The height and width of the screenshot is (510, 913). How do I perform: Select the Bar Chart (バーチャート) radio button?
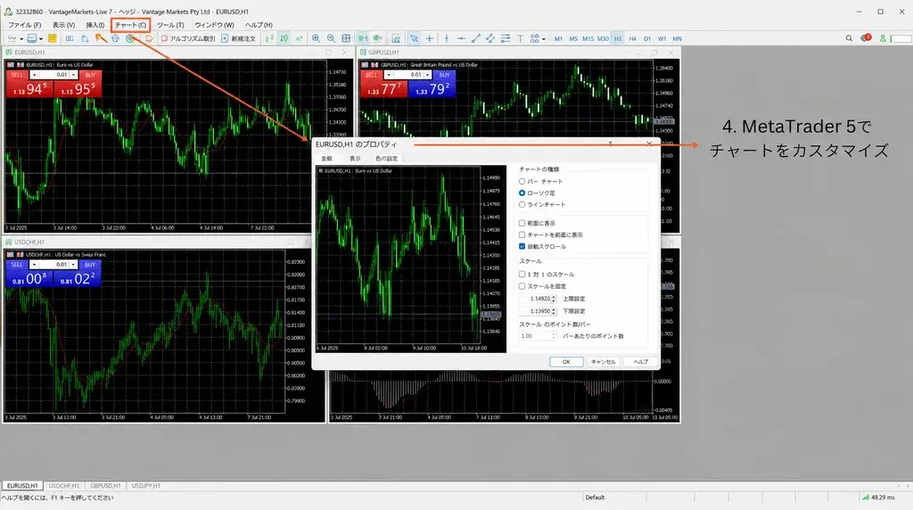pyautogui.click(x=522, y=182)
